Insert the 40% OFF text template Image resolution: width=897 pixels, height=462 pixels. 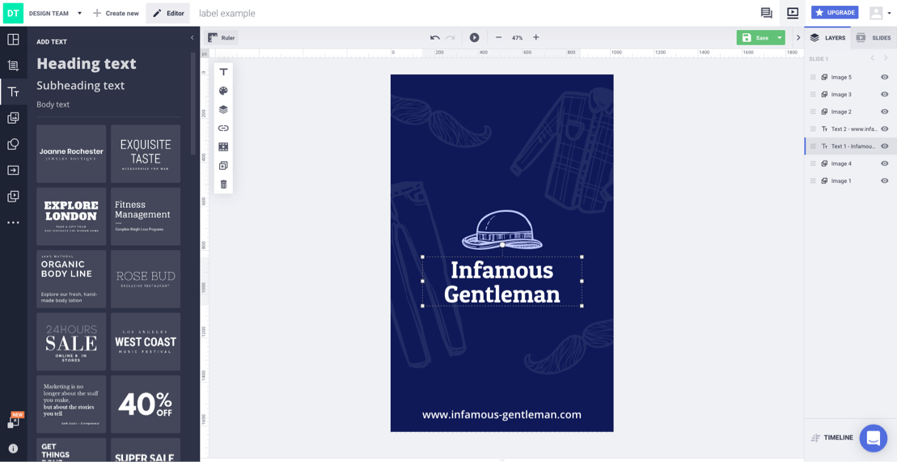tap(146, 405)
